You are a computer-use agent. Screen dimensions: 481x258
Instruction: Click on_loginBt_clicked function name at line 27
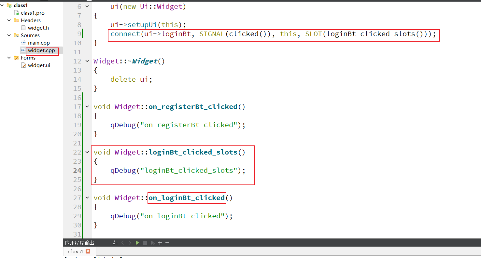(x=187, y=198)
